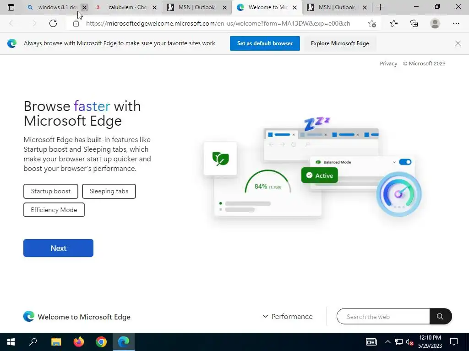Click the Edge logo in footer
This screenshot has width=469, height=351.
coord(29,316)
